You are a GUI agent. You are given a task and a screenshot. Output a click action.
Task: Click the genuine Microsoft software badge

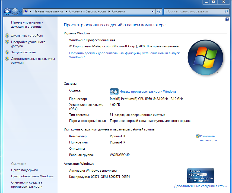(x=201, y=176)
